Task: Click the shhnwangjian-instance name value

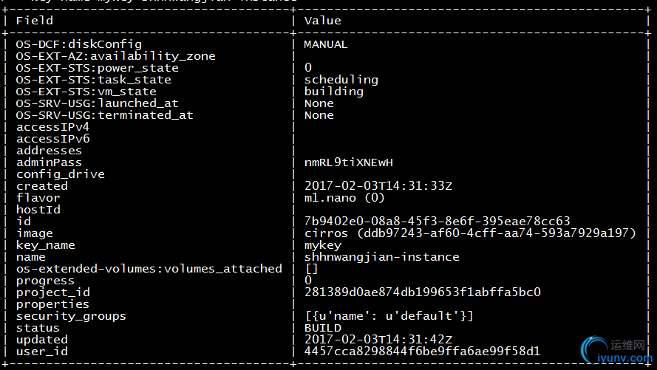Action: tap(382, 257)
